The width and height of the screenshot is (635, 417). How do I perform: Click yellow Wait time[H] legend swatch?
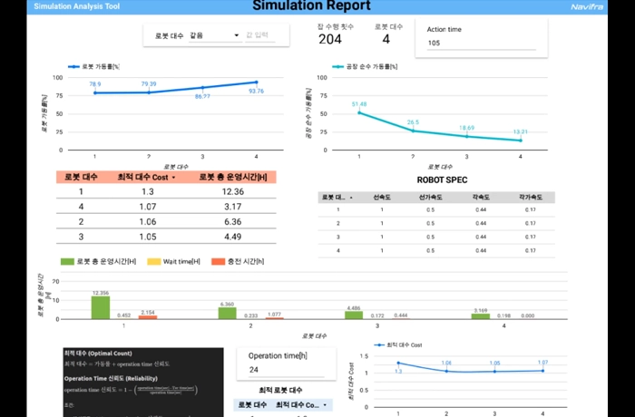pyautogui.click(x=154, y=262)
